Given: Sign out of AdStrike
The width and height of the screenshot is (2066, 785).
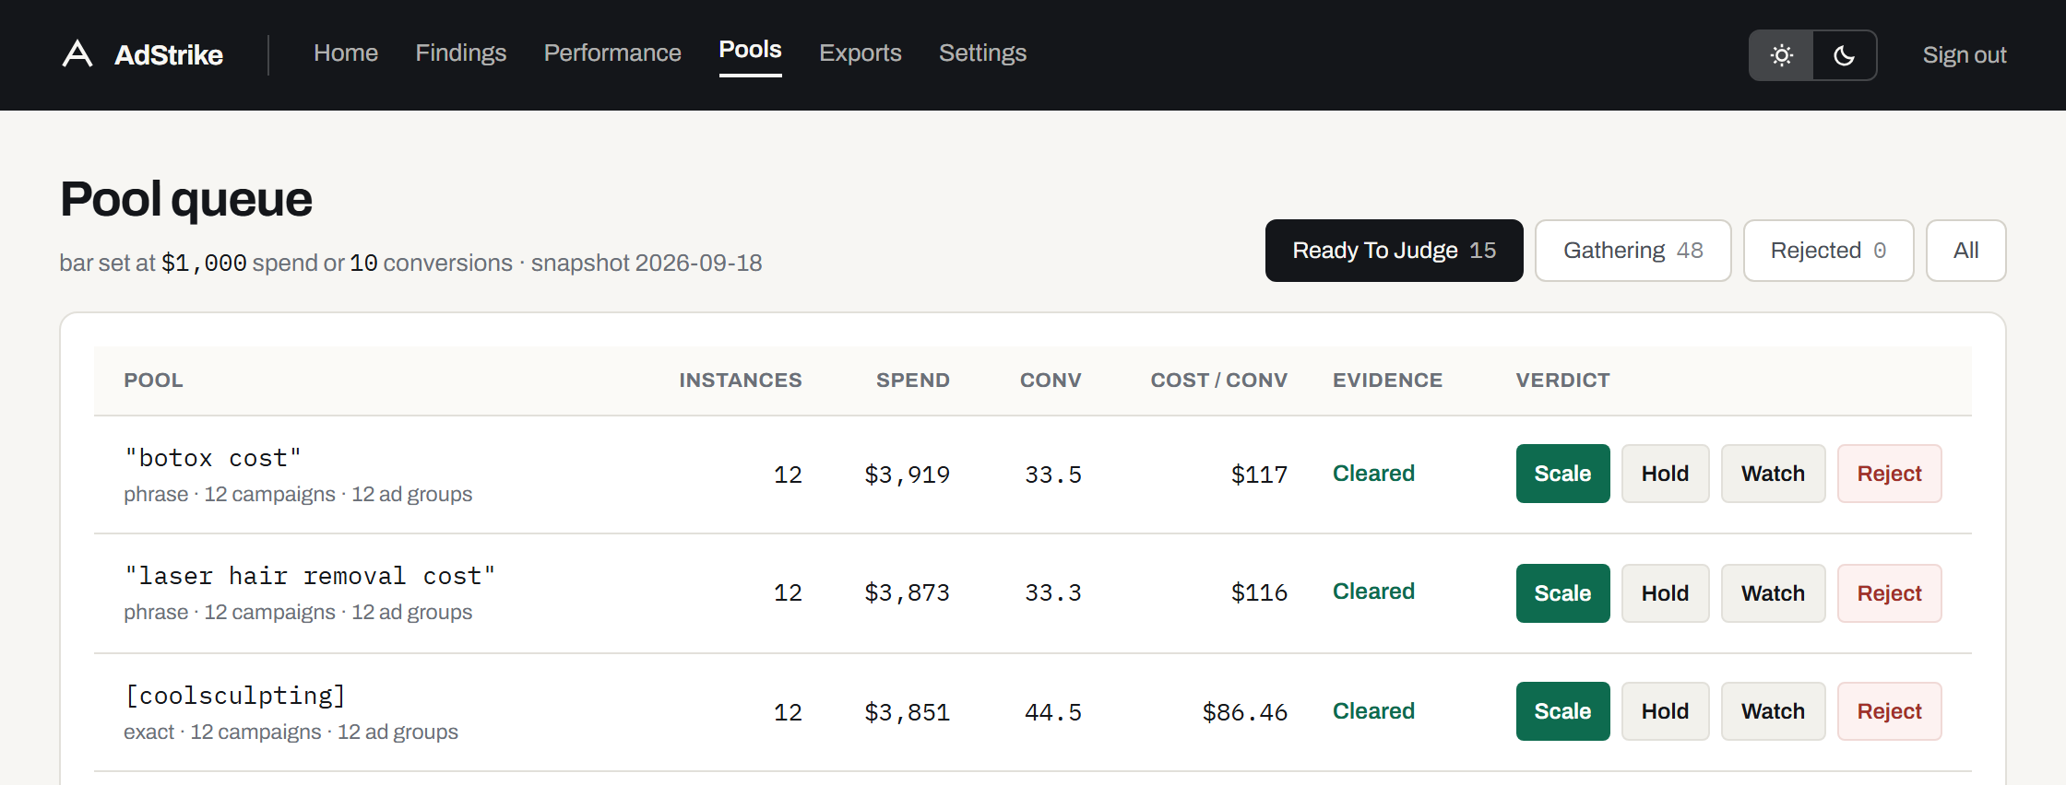Looking at the screenshot, I should tap(1965, 55).
